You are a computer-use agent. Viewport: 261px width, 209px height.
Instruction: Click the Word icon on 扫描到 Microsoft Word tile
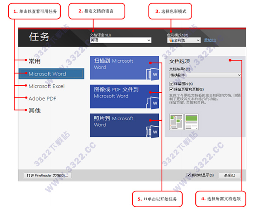(x=153, y=74)
